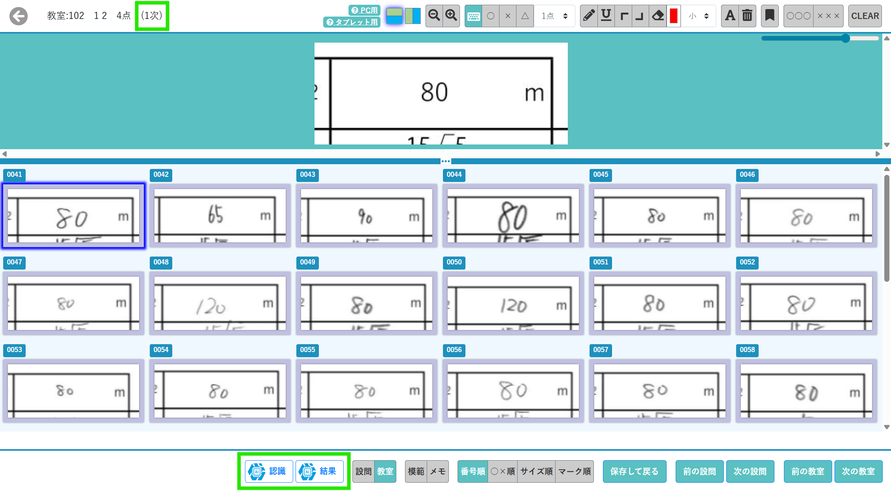Click the red pen color swatch
Viewport: 891px width, 491px height.
click(x=674, y=16)
